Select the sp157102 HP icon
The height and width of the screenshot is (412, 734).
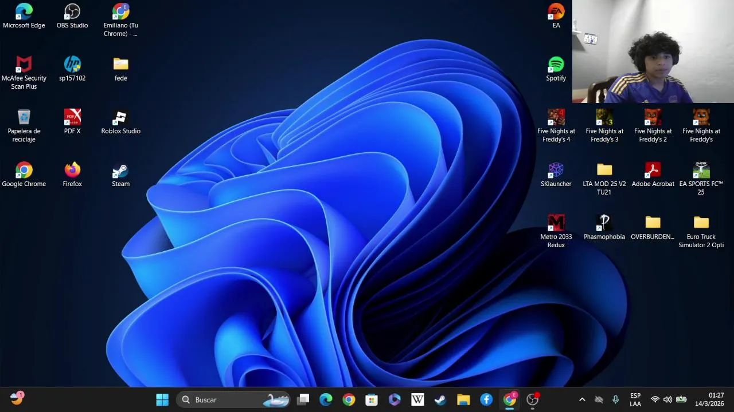(x=72, y=69)
